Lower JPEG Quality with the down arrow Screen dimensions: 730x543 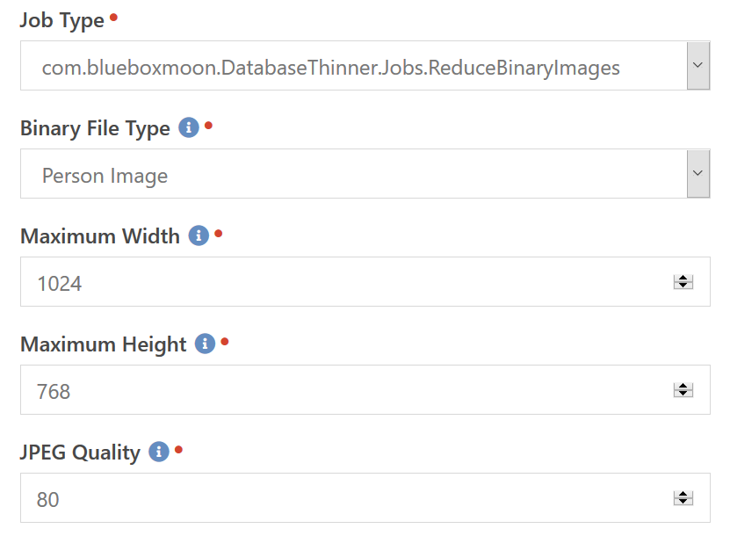tap(683, 502)
